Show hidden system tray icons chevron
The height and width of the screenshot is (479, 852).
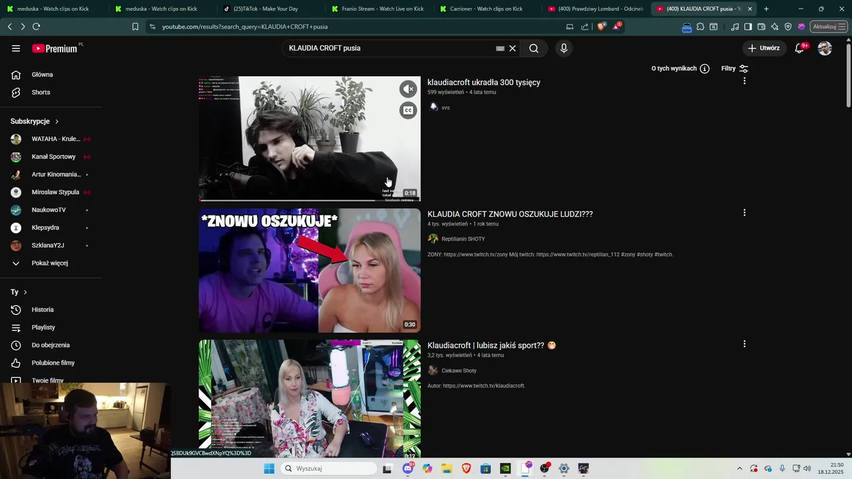739,468
